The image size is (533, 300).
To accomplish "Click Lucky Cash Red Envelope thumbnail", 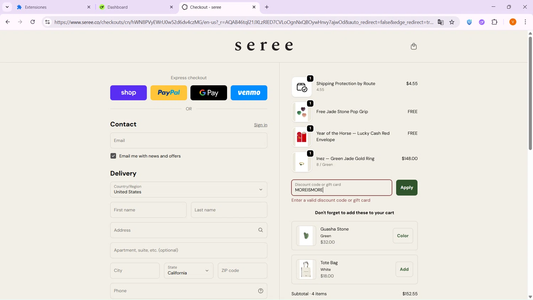I will [x=302, y=137].
